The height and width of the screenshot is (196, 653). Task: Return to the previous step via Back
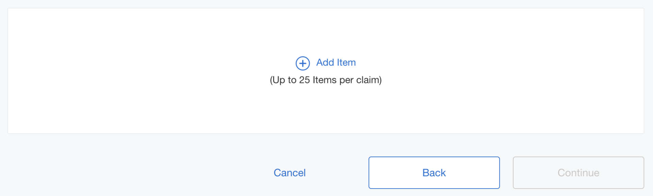(434, 173)
